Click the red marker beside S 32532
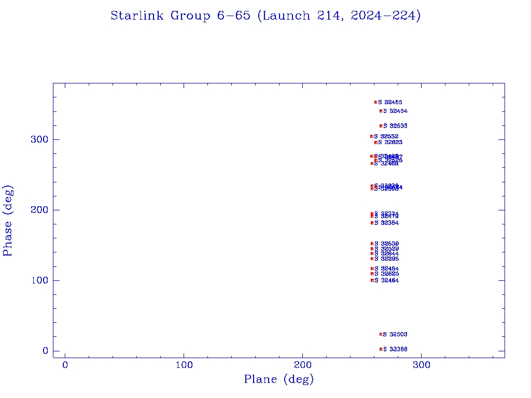 [372, 136]
